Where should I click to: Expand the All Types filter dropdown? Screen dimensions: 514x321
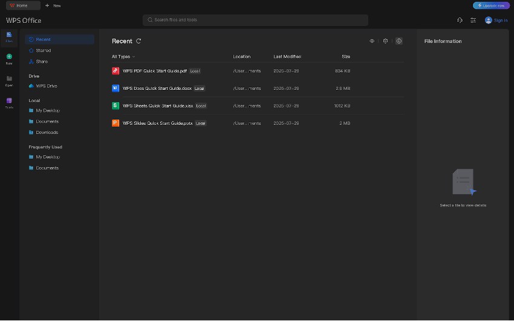[123, 57]
